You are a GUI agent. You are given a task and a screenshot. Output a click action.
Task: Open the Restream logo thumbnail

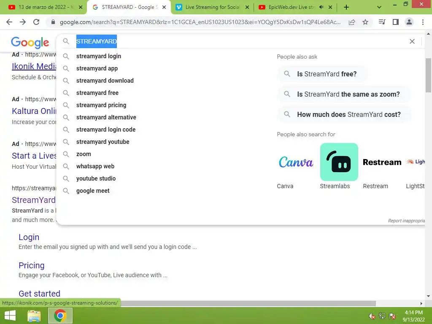(382, 162)
